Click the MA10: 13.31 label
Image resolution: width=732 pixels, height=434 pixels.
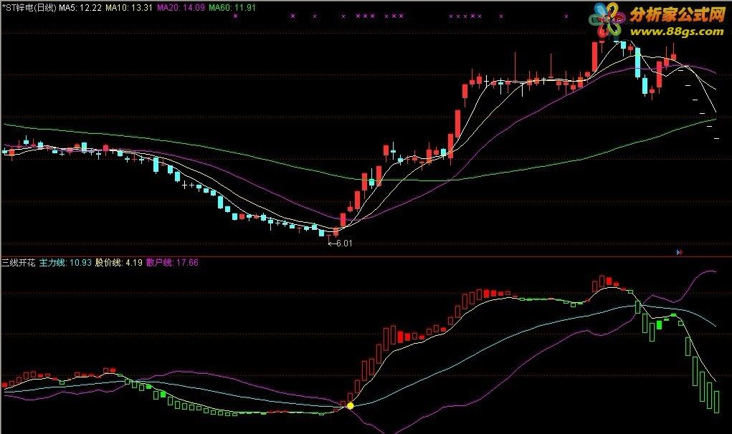(129, 7)
